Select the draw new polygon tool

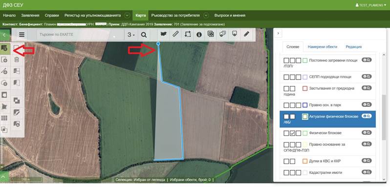pyautogui.click(x=4, y=48)
